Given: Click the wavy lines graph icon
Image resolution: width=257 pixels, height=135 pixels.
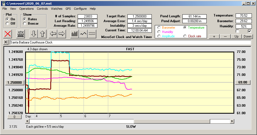Looking at the screenshot, I should click(x=92, y=34).
